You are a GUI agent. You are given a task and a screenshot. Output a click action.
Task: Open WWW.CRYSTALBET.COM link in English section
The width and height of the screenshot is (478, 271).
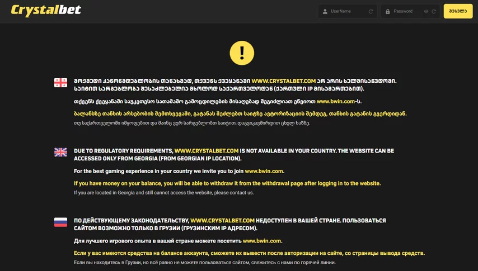tap(207, 151)
